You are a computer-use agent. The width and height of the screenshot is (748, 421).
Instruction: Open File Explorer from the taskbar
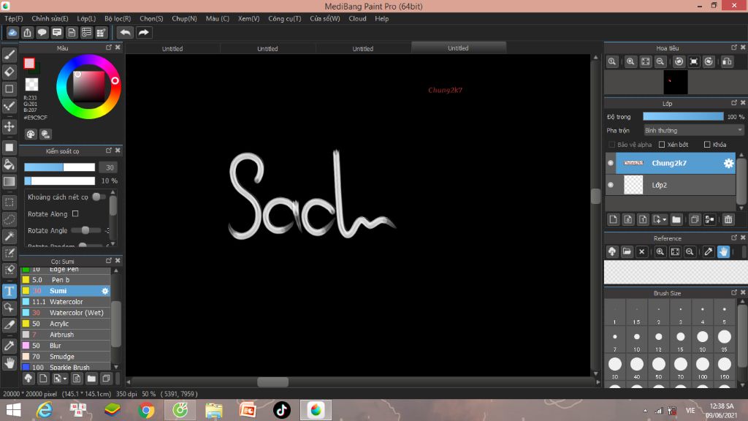pyautogui.click(x=214, y=410)
